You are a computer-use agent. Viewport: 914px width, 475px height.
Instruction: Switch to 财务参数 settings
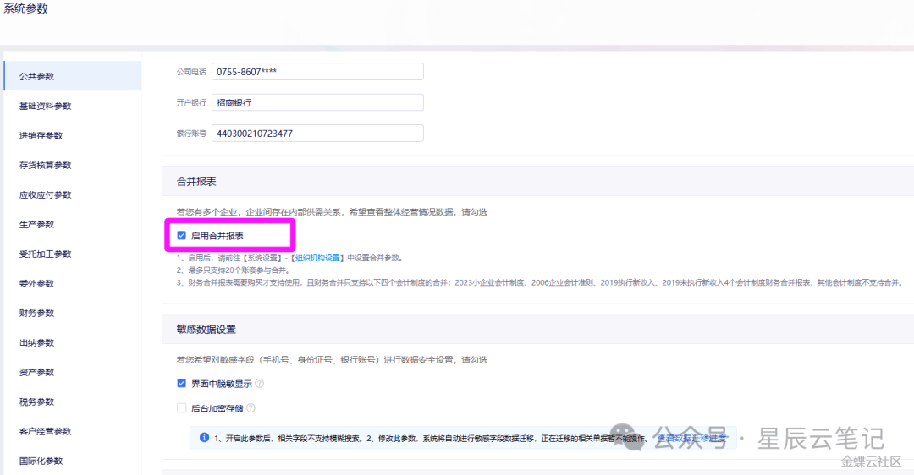tap(37, 313)
